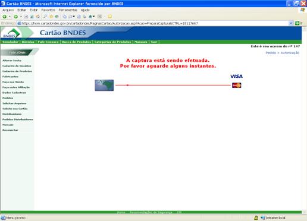307x221 pixels.
Task: Click the Cartão BNDES card thumbnail
Action: coord(104,86)
